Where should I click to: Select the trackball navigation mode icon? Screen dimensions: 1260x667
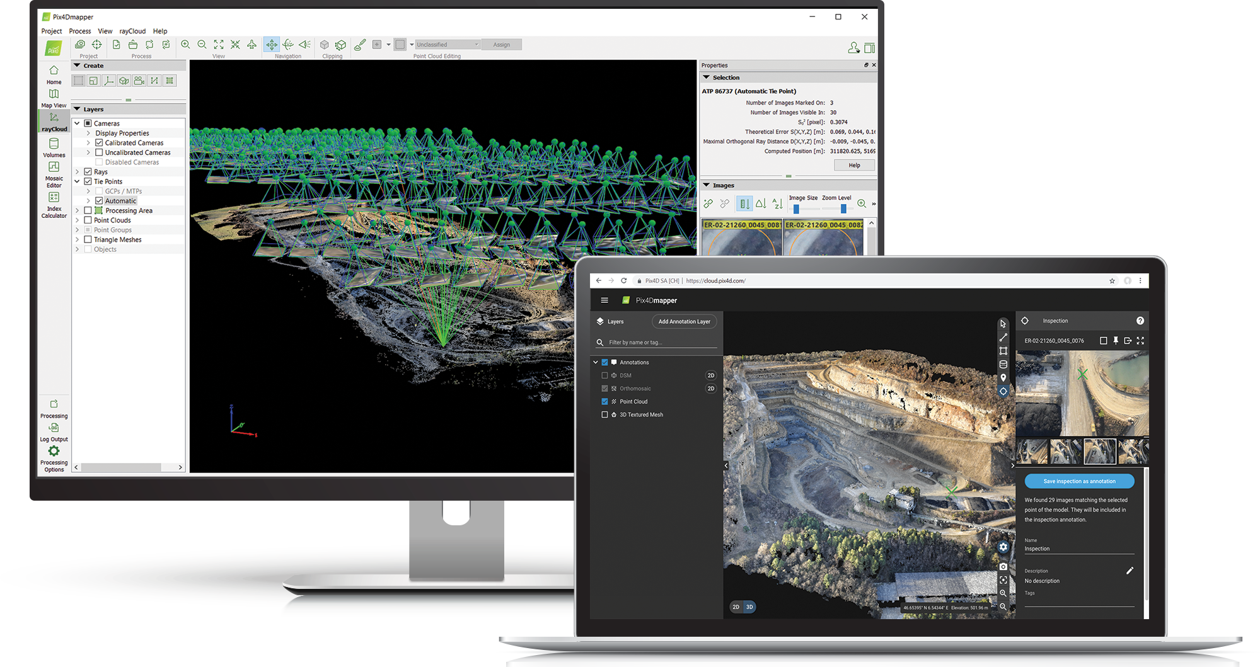[x=288, y=44]
